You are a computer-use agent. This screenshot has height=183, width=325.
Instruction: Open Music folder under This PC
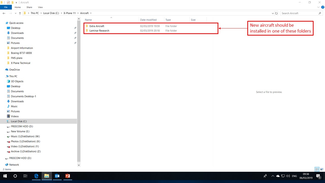coord(14,106)
